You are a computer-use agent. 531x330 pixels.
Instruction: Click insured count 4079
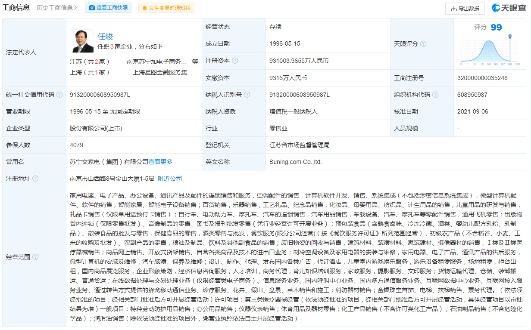(77, 145)
